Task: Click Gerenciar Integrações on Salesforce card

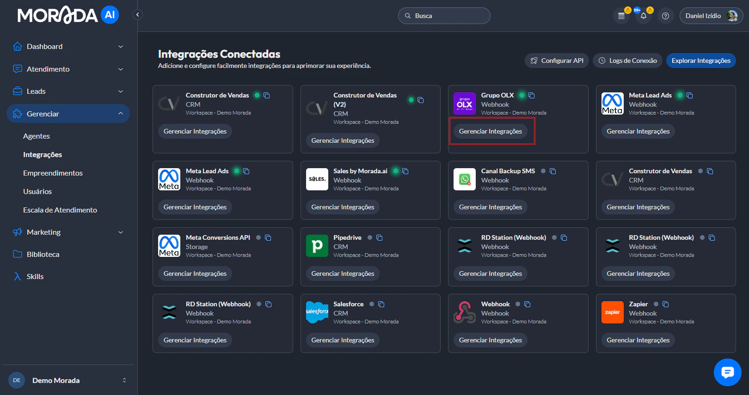Action: coord(343,340)
